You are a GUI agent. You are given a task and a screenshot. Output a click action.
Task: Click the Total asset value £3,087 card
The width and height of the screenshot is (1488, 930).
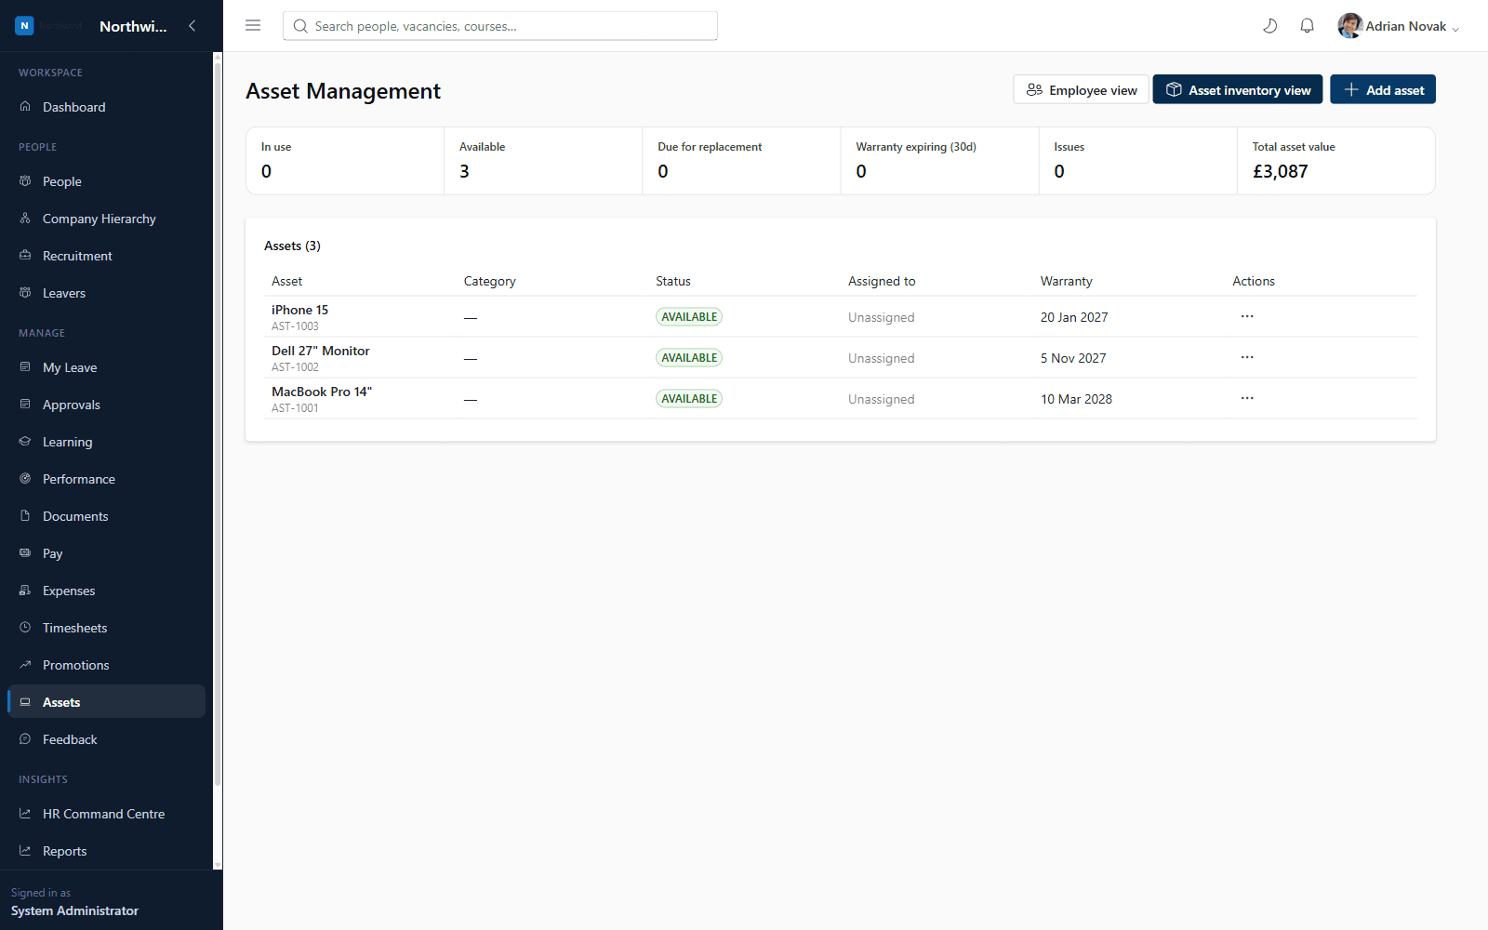click(1335, 161)
